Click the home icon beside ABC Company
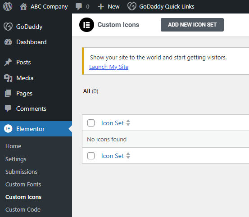 (23, 7)
